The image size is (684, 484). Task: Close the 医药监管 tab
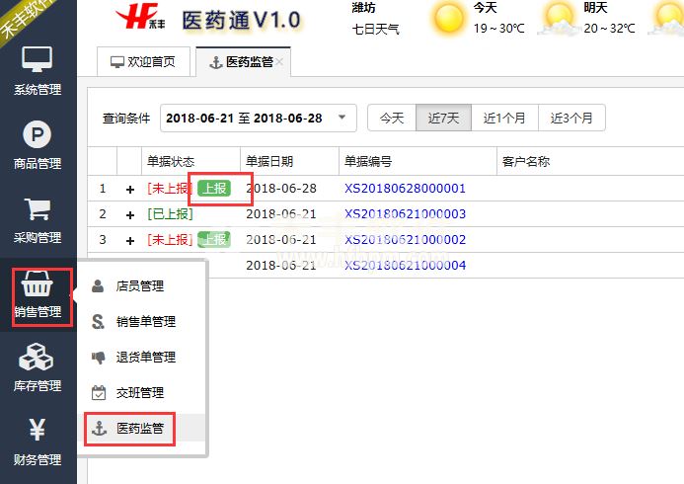pyautogui.click(x=280, y=62)
